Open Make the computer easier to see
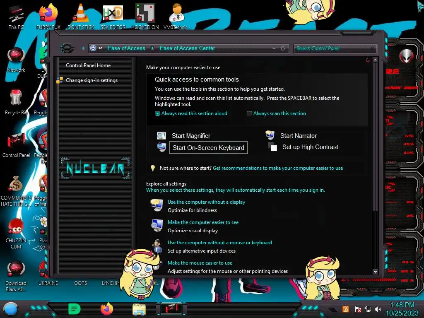Image resolution: width=424 pixels, height=318 pixels. pos(203,222)
